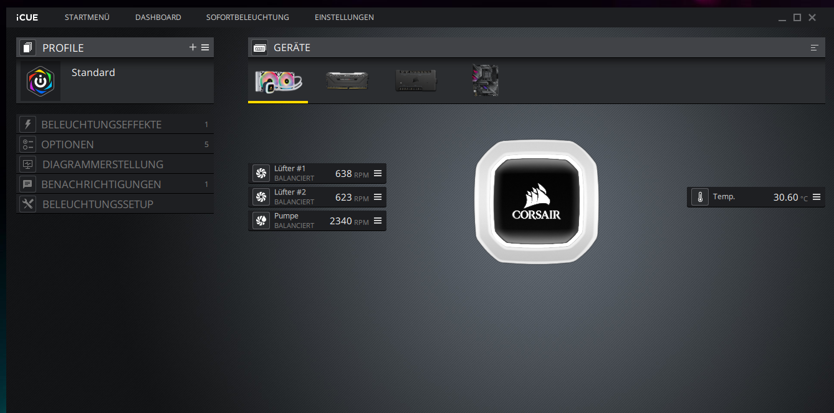
Task: Open Pumpe options menu
Action: 378,221
